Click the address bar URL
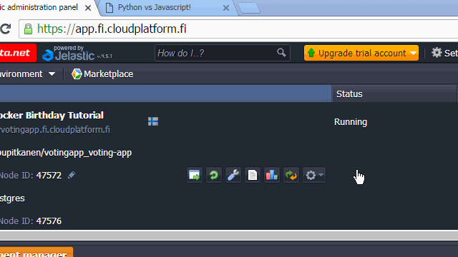458x257 pixels. pos(112,29)
